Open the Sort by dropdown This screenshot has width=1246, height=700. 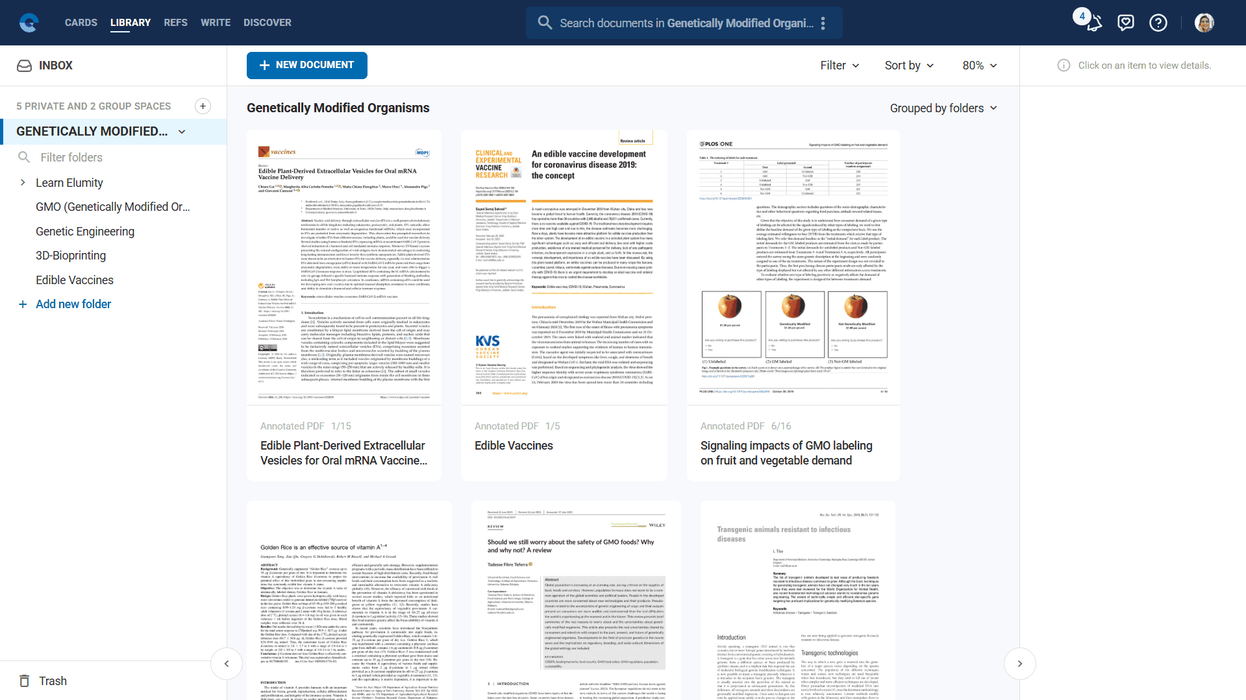[x=909, y=66]
